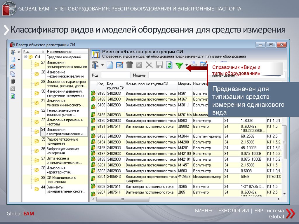
Task: Select row 6194 with model М4200
Action: (x=186, y=142)
